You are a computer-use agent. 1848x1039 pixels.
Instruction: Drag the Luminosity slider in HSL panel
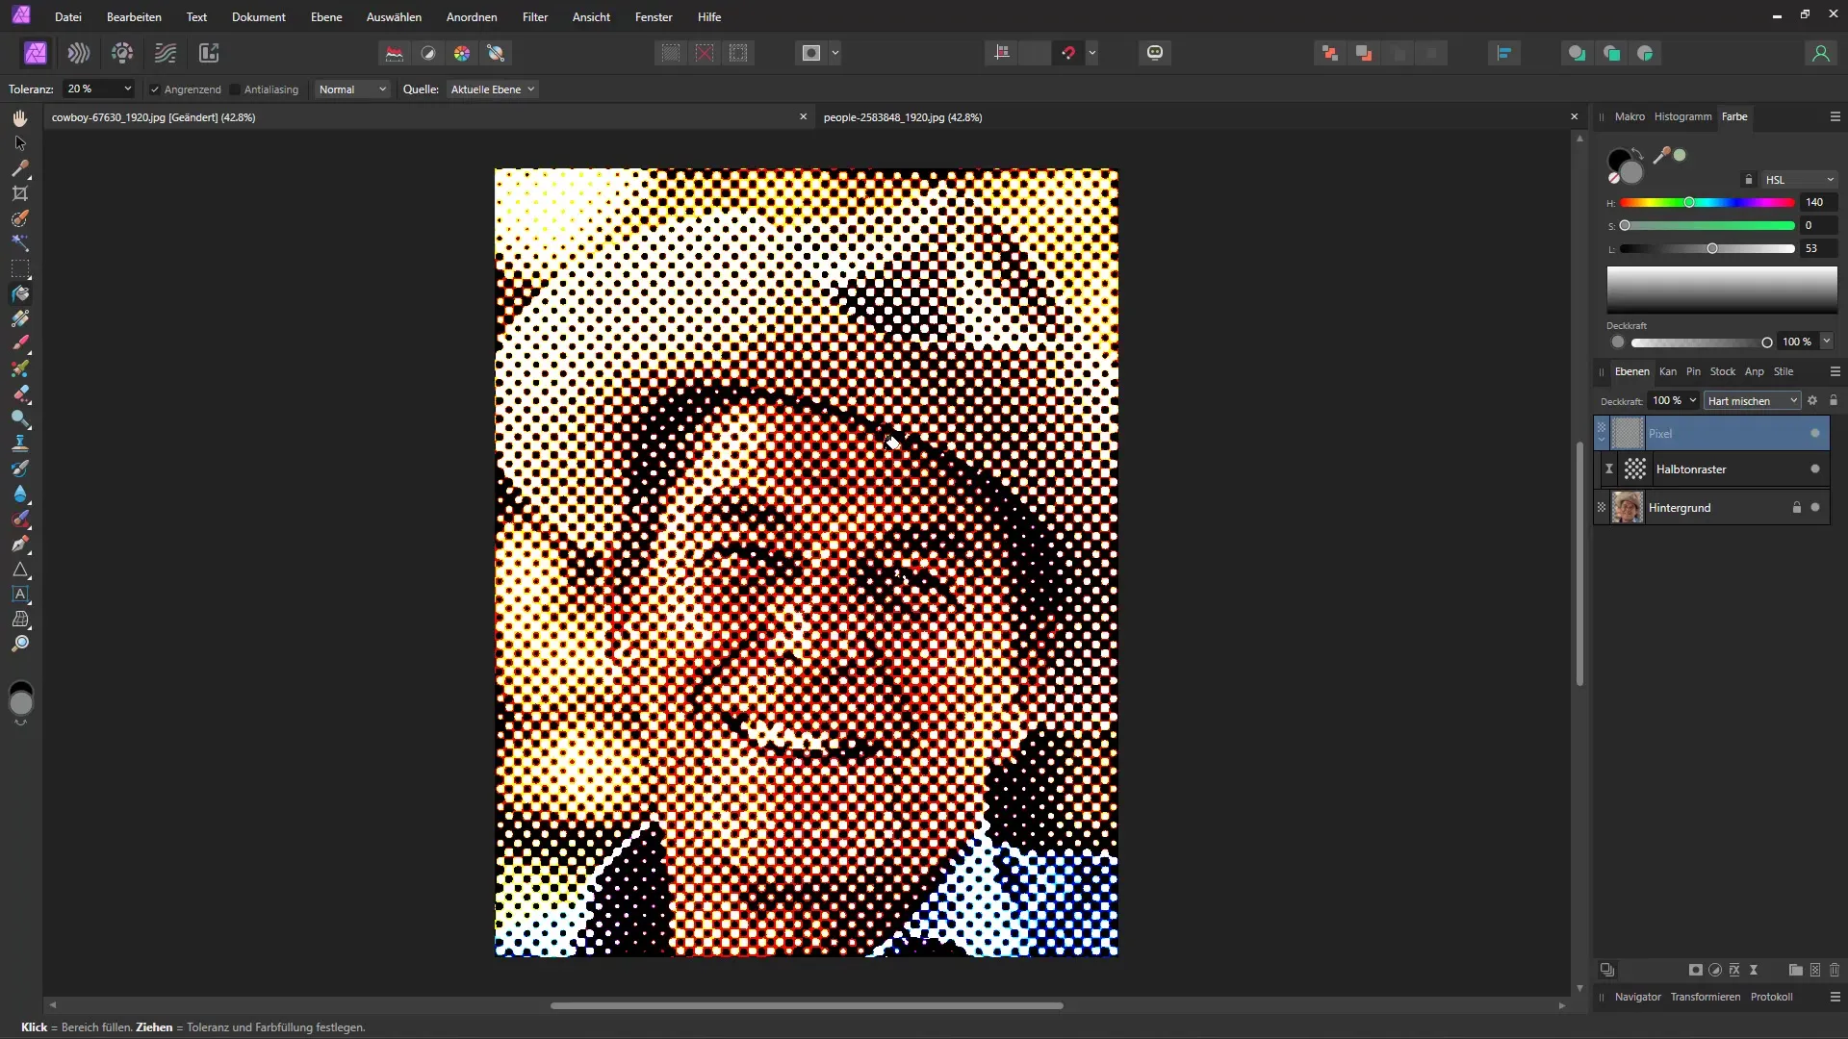(1712, 248)
